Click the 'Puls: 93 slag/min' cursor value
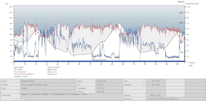206x101 pixels. pyautogui.click(x=20, y=72)
